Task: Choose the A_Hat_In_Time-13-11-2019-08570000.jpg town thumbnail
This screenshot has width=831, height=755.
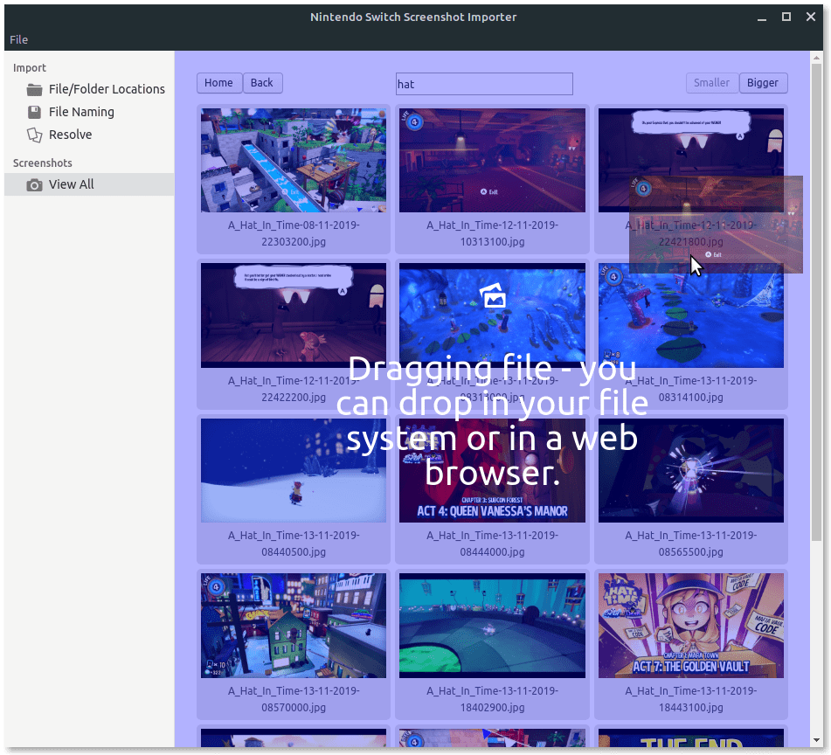Action: click(294, 625)
